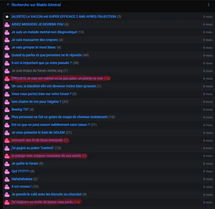
Task: Open topic Je vais grimper le mont blanc
Action: (x=34, y=47)
